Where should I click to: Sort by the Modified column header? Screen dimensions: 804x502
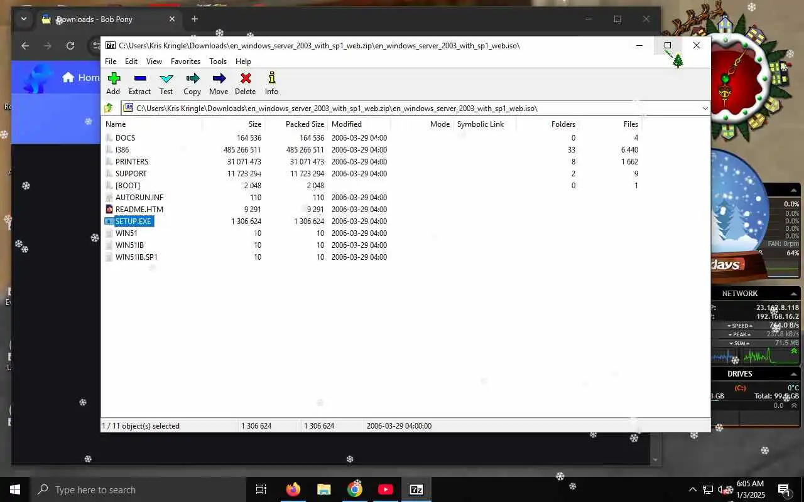(x=359, y=124)
